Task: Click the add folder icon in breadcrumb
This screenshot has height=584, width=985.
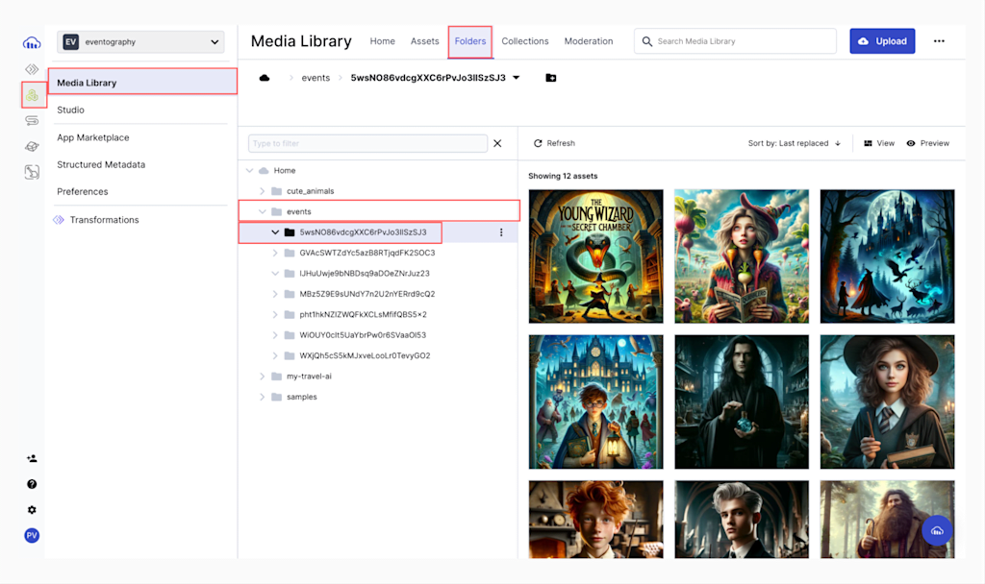Action: coord(551,78)
